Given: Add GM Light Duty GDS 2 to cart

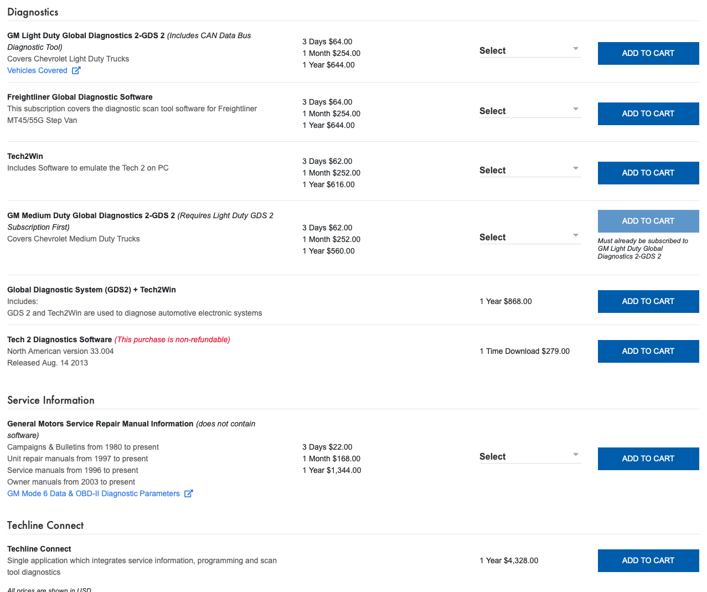Looking at the screenshot, I should [x=648, y=53].
